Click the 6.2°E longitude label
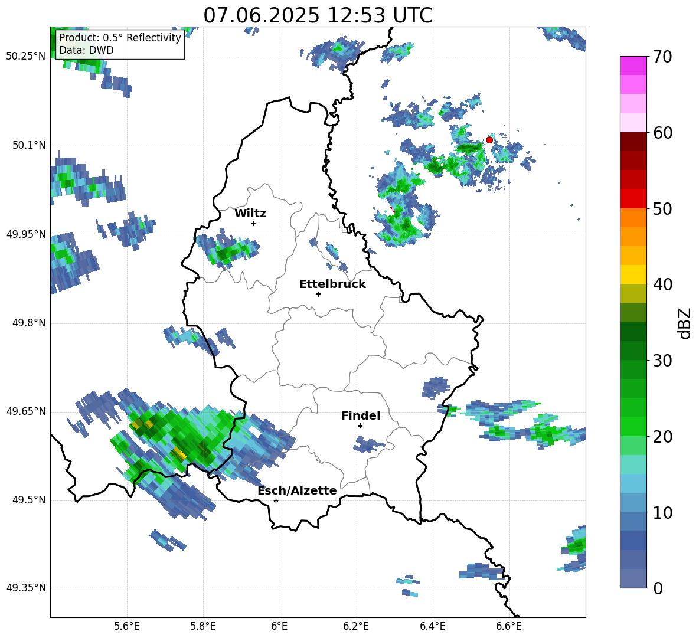The height and width of the screenshot is (638, 699). point(356,626)
